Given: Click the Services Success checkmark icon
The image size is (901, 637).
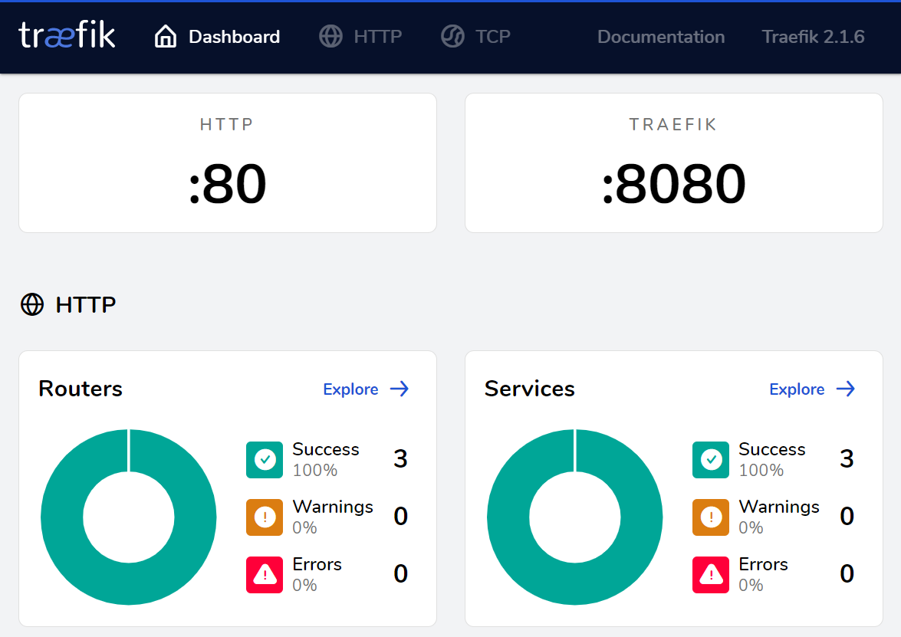Looking at the screenshot, I should (711, 460).
